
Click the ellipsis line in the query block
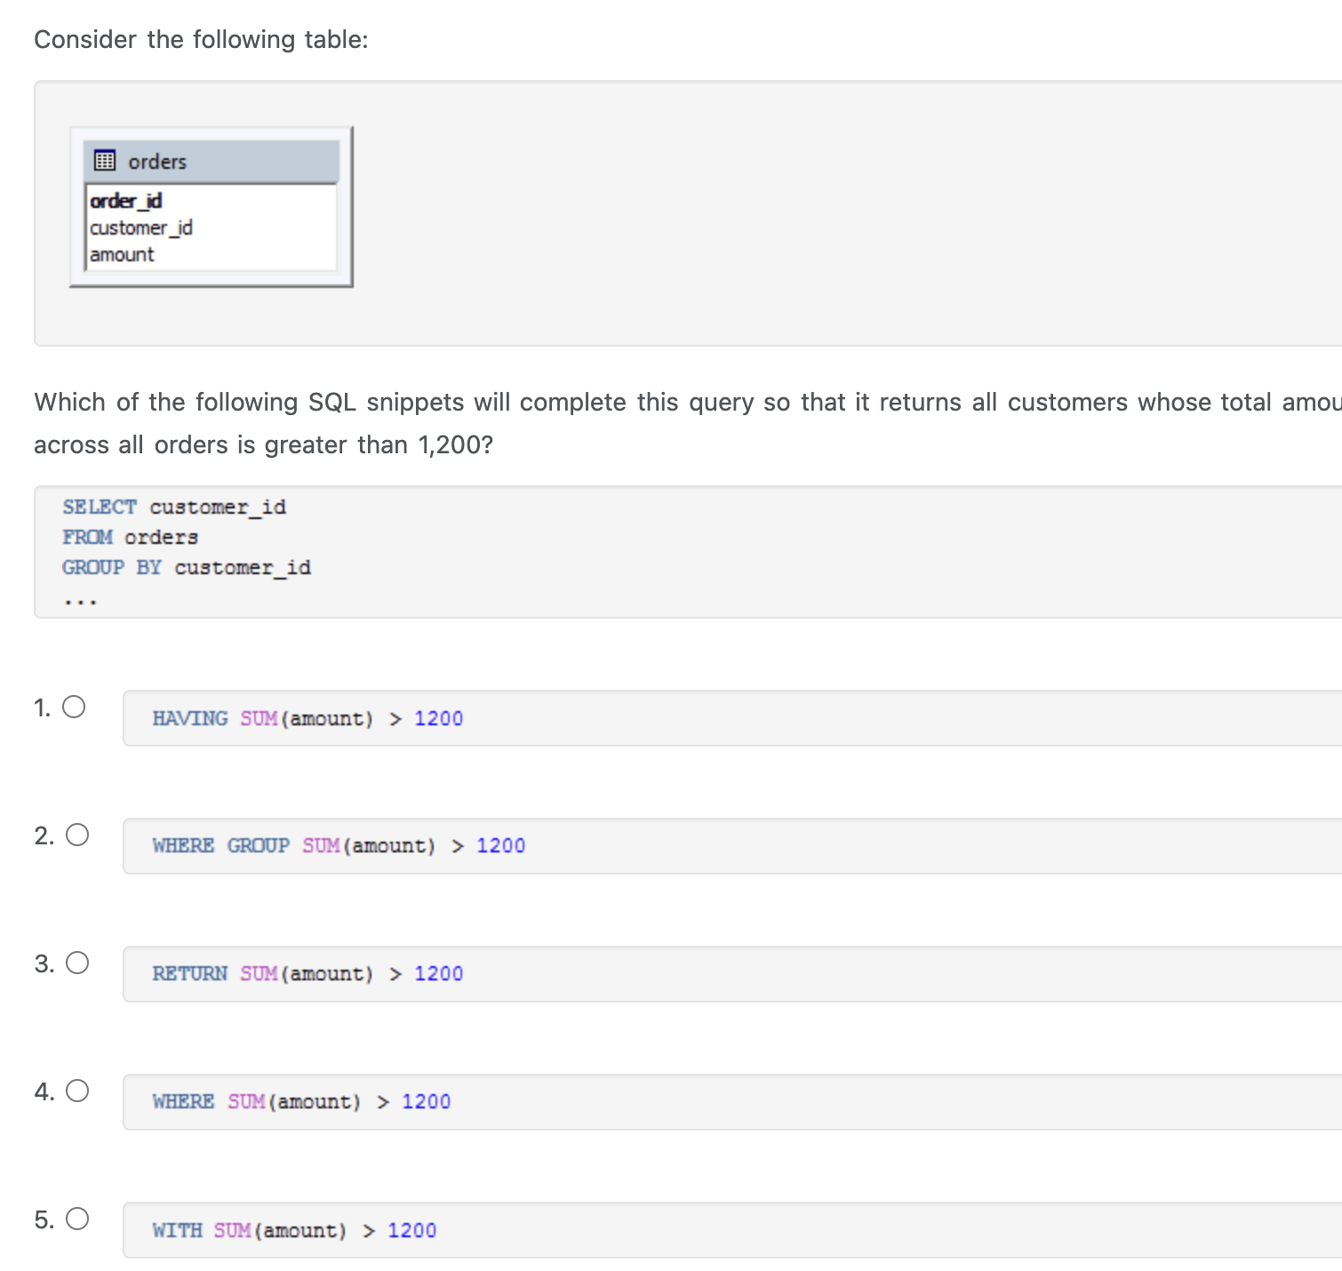pos(80,602)
